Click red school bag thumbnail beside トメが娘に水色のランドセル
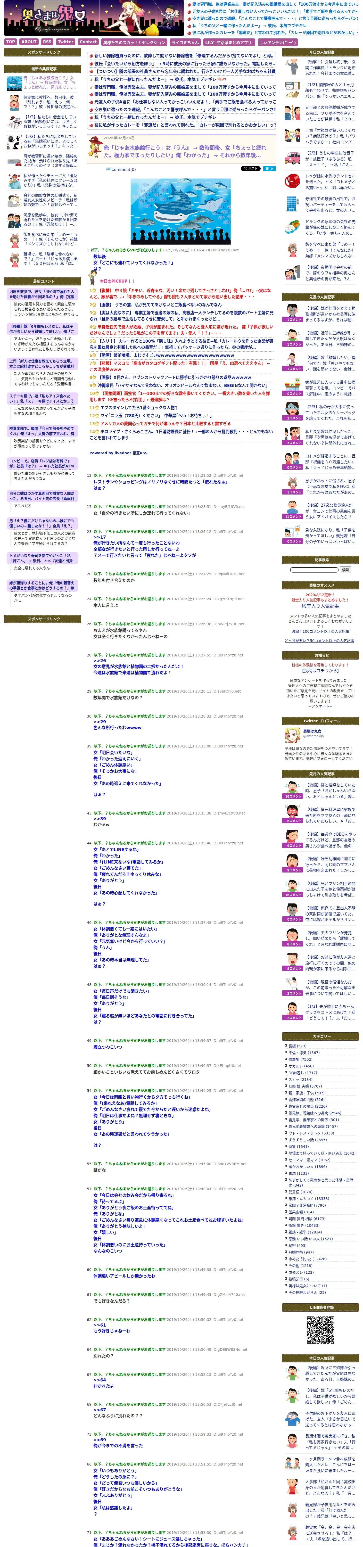The height and width of the screenshot is (1547, 363). (x=292, y=181)
